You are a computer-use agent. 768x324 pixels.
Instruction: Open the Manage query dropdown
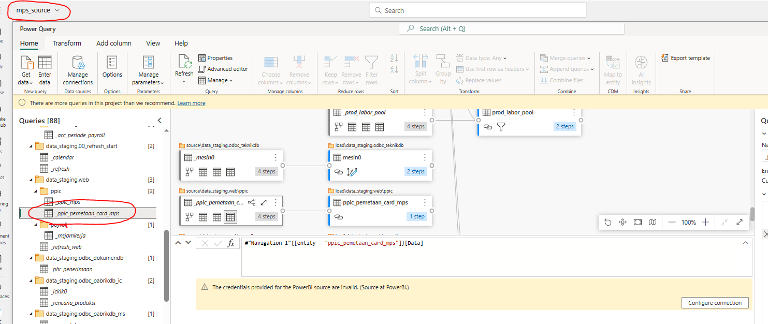215,80
